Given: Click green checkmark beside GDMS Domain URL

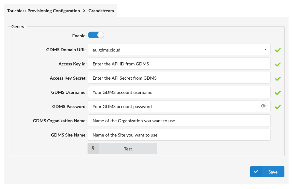Looking at the screenshot, I should [278, 50].
